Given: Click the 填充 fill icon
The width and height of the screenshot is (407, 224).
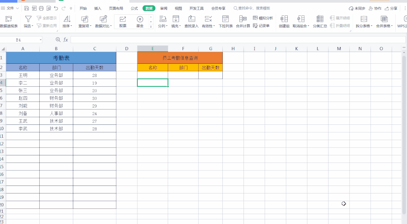Looking at the screenshot, I should pyautogui.click(x=176, y=19).
